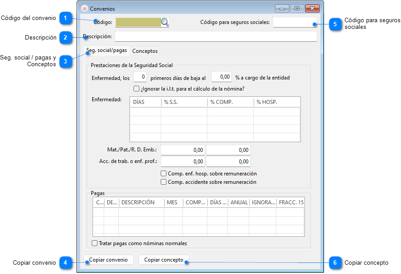Viewport: 401px width, 274px height.
Task: Click the Código para seguros sociales field
Action: [x=294, y=22]
